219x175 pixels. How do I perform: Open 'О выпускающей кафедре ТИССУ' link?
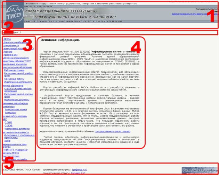pyautogui.click(x=18, y=49)
